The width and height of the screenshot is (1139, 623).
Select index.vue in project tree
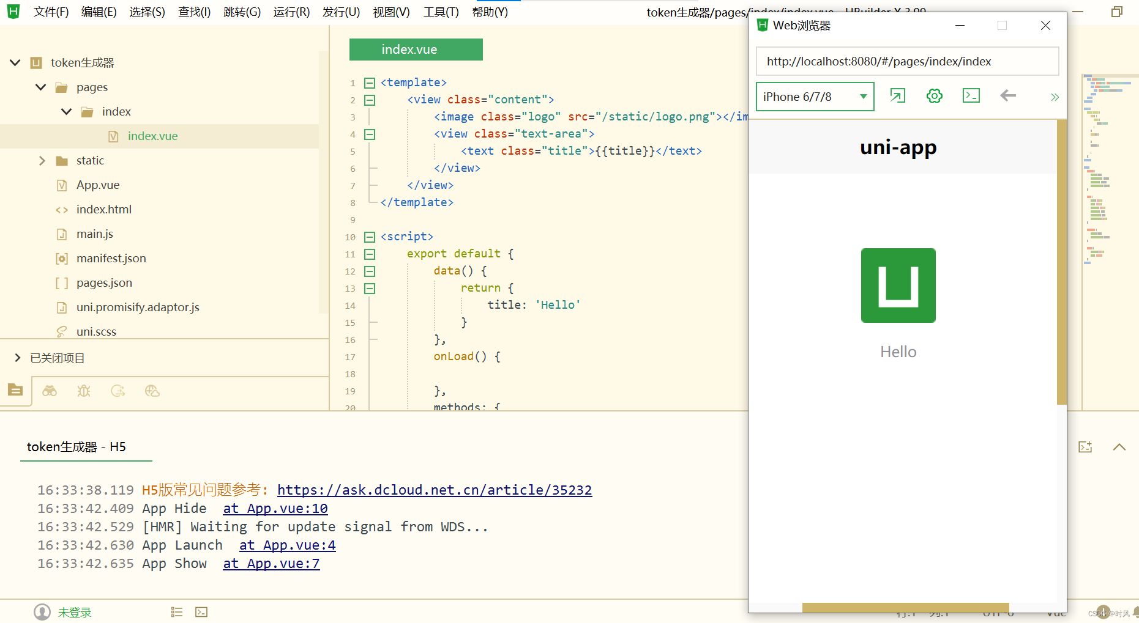tap(159, 136)
